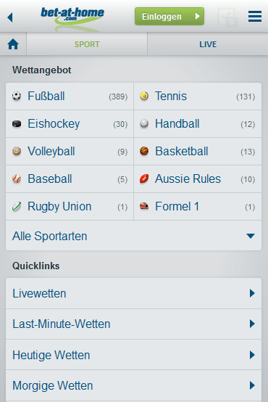Open the hamburger menu icon
Screen dimensions: 268x402
[255, 17]
